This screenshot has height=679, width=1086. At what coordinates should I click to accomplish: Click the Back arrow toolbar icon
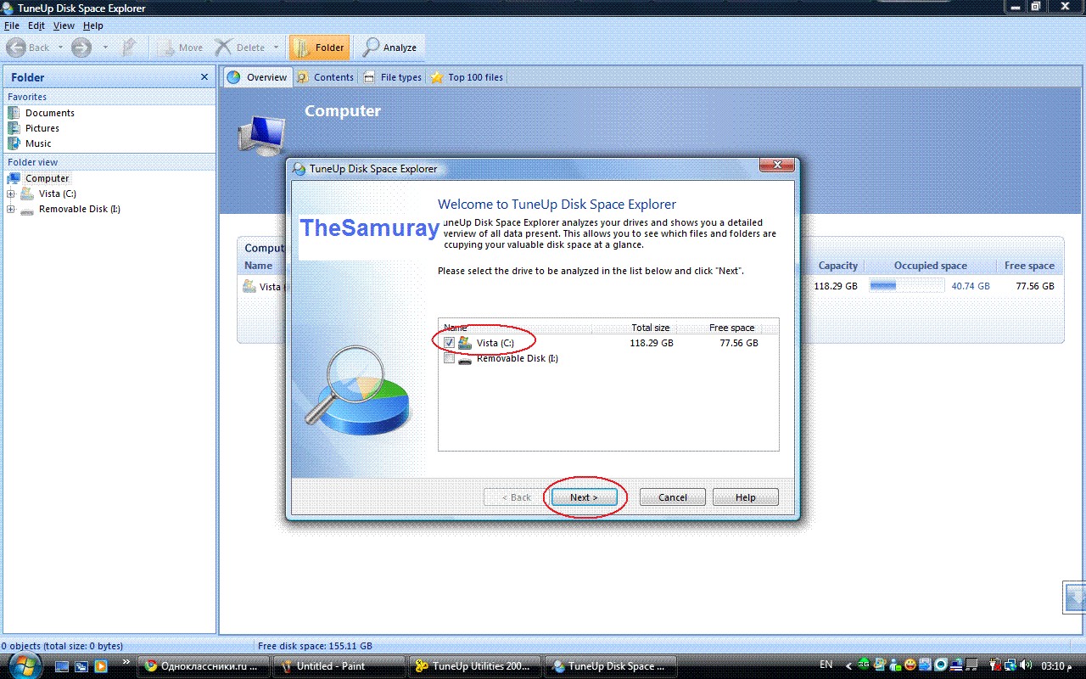point(16,48)
